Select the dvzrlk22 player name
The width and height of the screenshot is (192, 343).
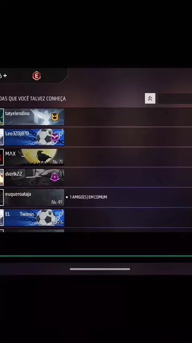click(14, 174)
